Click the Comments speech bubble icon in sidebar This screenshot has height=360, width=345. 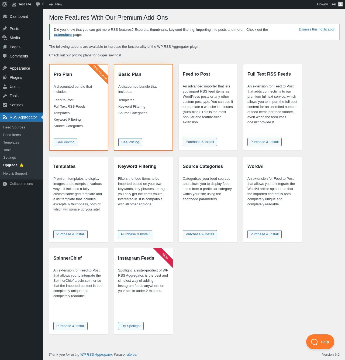tap(5, 56)
